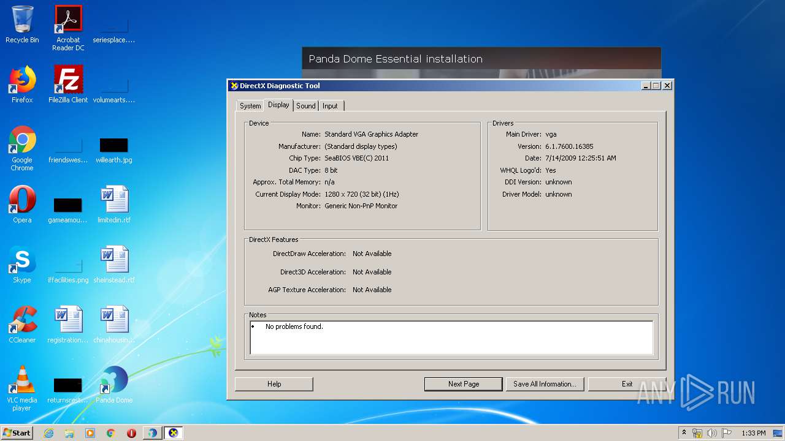Viewport: 785px width, 441px height.
Task: Launch Acrobat Reader DC from desktop
Action: [68, 28]
